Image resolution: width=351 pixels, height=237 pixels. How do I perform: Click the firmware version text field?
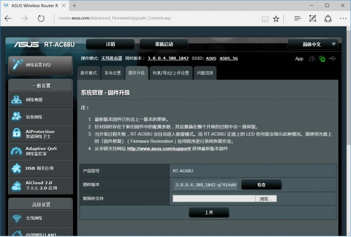[x=205, y=185]
